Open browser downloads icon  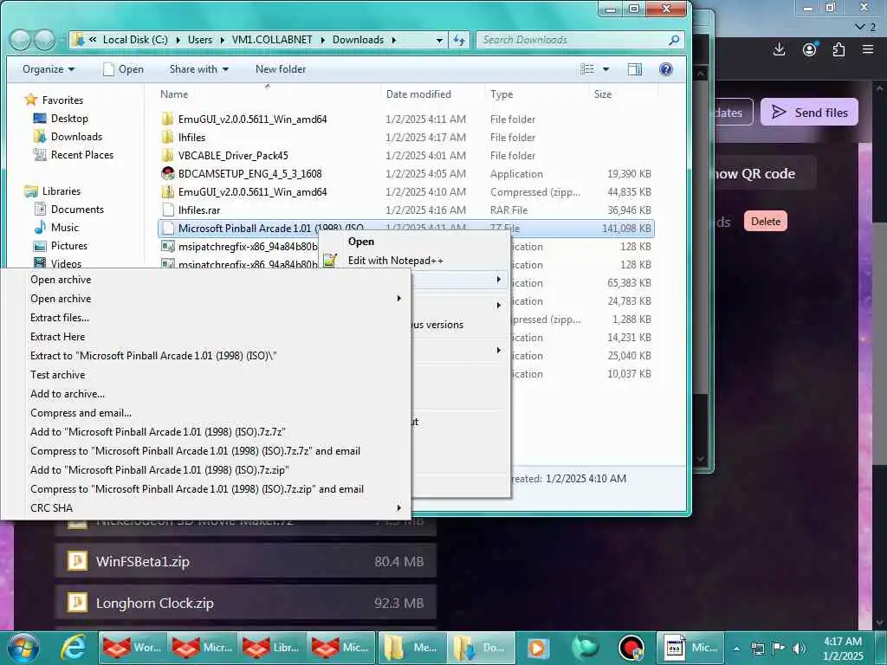tap(779, 49)
